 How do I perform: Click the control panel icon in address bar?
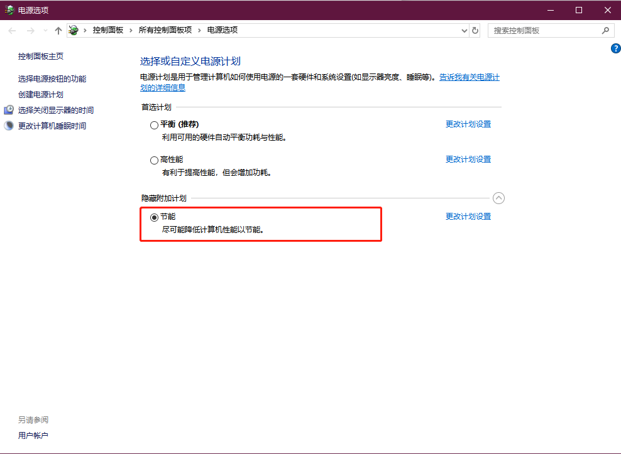[x=74, y=30]
